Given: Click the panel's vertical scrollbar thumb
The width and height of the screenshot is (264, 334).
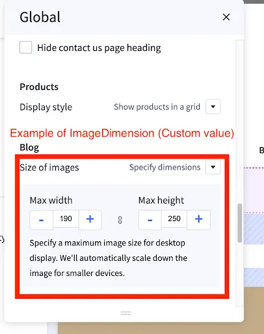Looking at the screenshot, I should point(239,223).
